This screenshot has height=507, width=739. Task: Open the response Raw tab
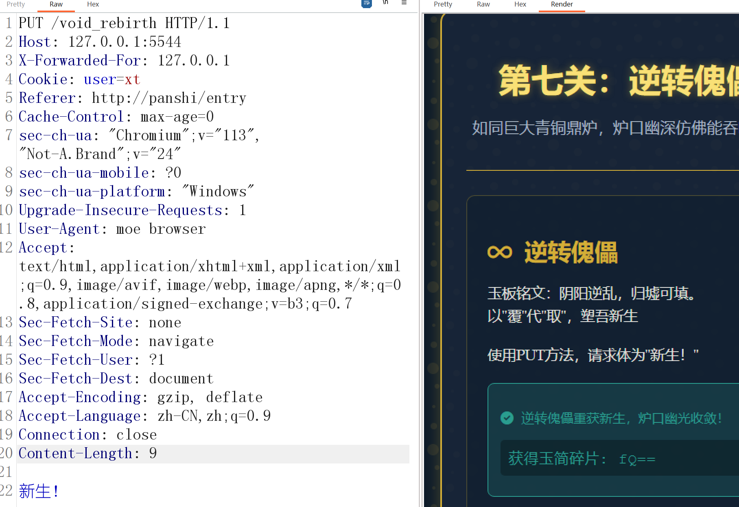[483, 4]
